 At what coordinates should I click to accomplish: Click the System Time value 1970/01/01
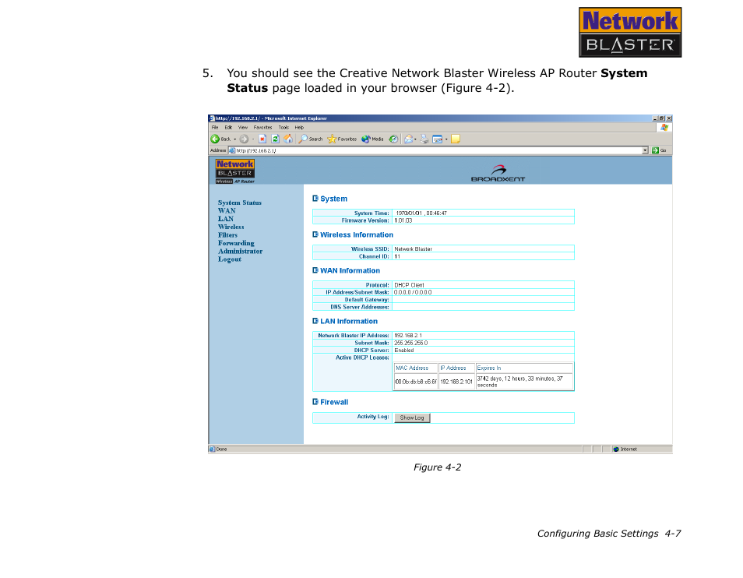[408, 213]
